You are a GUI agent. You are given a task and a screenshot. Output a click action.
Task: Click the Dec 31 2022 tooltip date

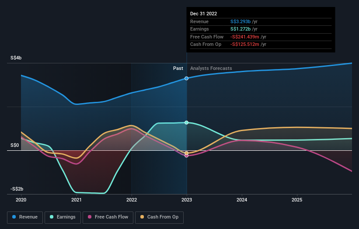click(203, 14)
